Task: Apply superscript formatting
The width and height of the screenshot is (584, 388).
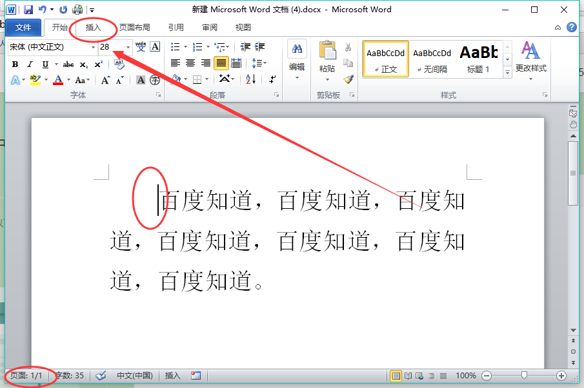Action: (98, 64)
